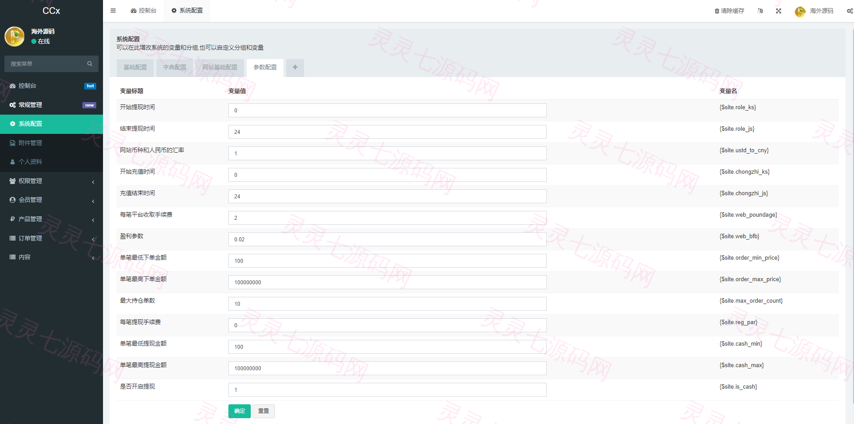854x424 pixels.
Task: Expand the 权限管理 menu
Action: pyautogui.click(x=51, y=181)
